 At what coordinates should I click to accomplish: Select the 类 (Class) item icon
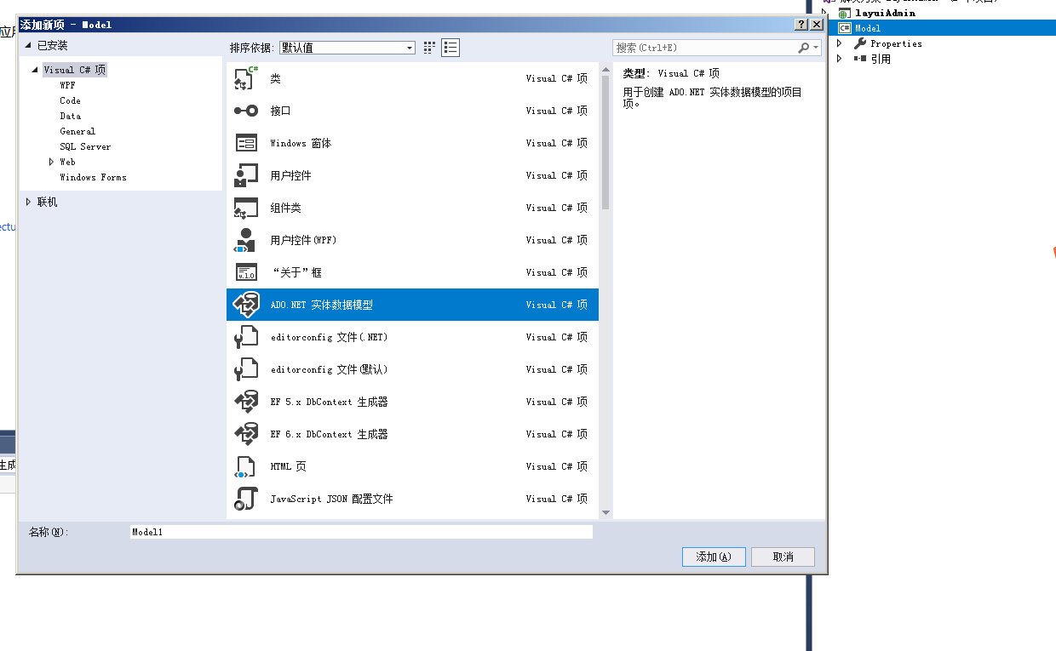pyautogui.click(x=245, y=78)
